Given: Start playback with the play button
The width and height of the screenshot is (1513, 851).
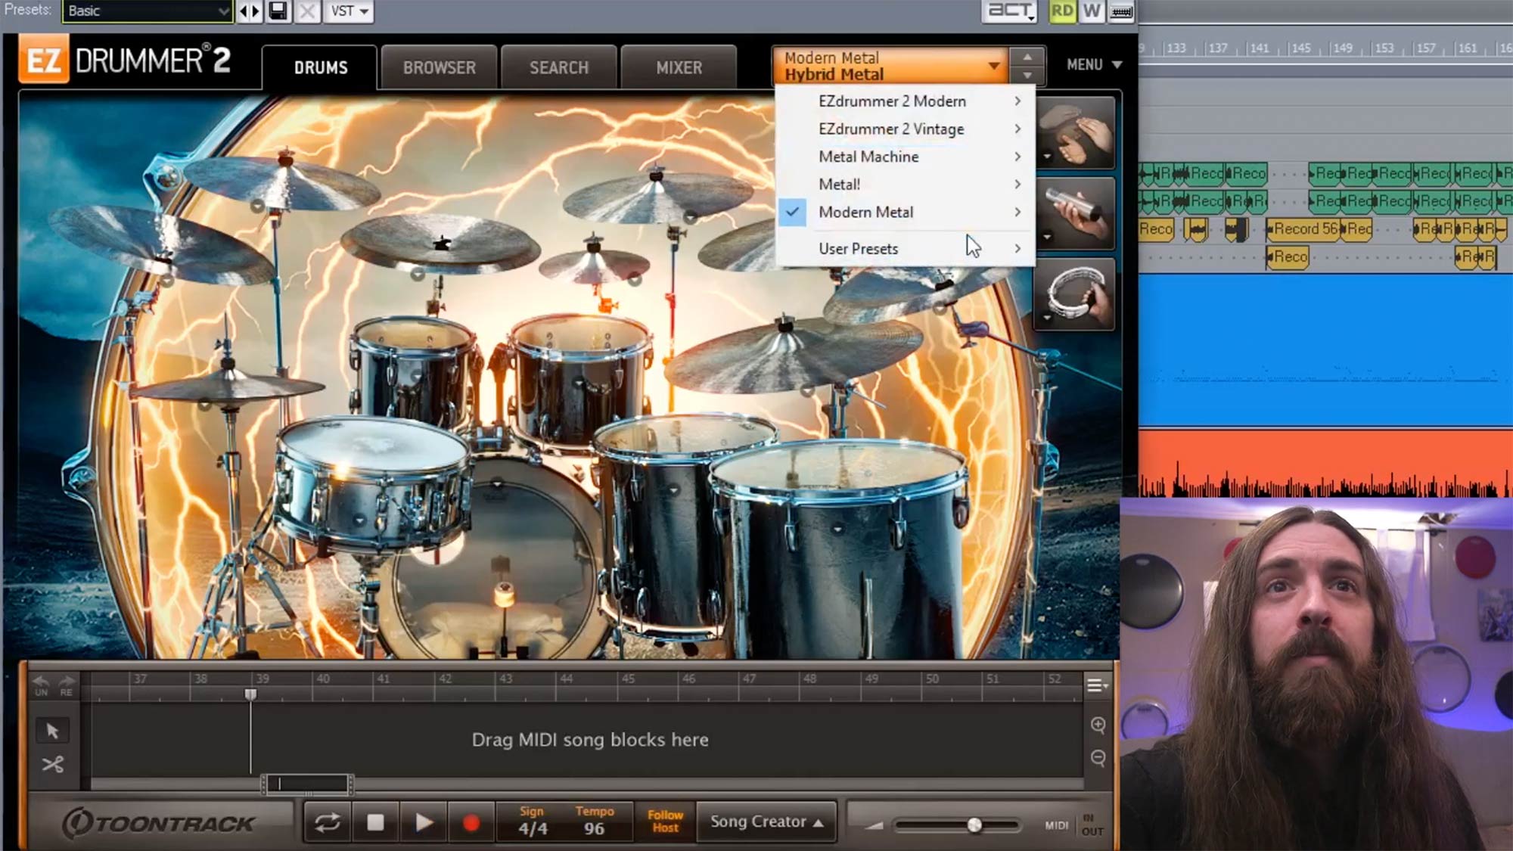Looking at the screenshot, I should coord(424,823).
